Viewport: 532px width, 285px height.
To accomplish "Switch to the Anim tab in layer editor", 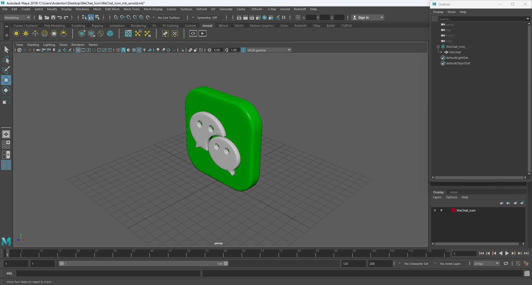I will 454,192.
